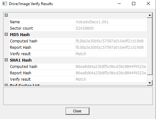Screen dimensions: 156x119
Task: Click the scrollbar up arrow
Action: click(150, 15)
